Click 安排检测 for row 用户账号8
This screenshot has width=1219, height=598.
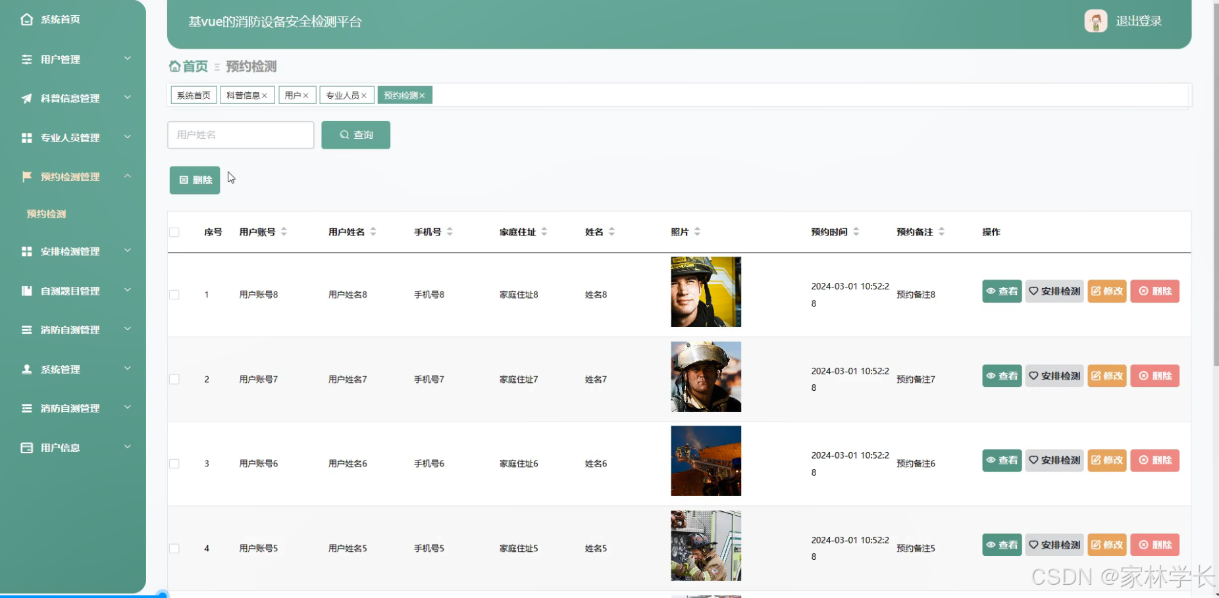coord(1054,291)
